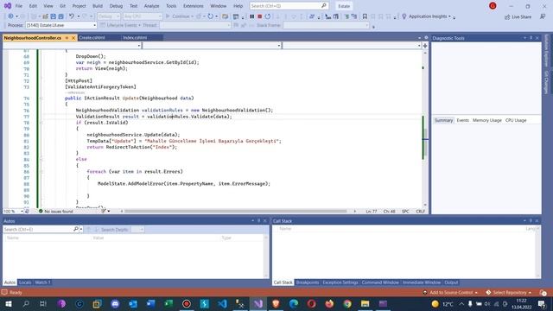Collapse the foreach block at line 86
Image resolution: width=553 pixels, height=311 pixels.
[41, 172]
